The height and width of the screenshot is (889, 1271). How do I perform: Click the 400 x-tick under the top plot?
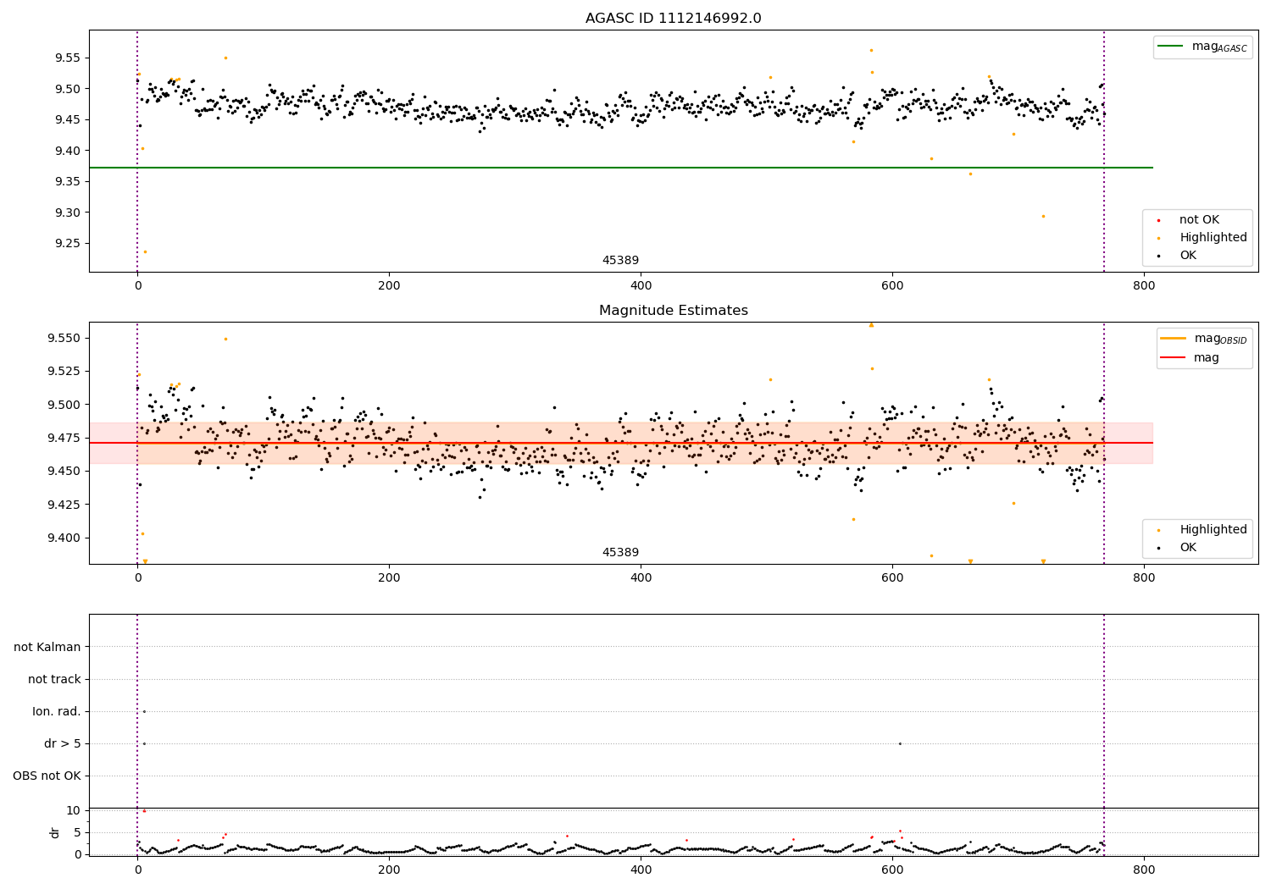tap(641, 286)
